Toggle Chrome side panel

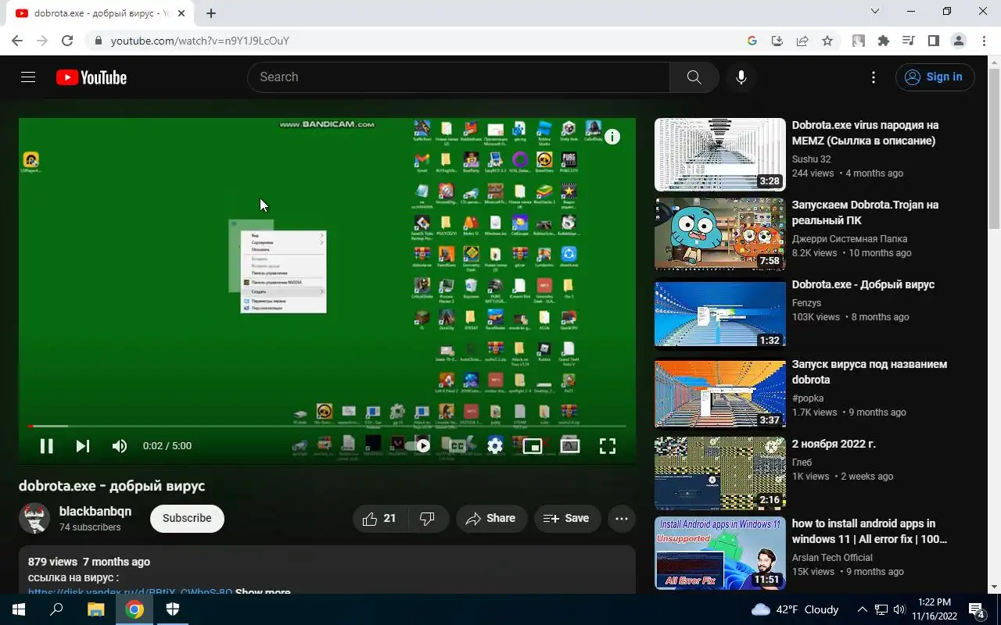click(934, 41)
